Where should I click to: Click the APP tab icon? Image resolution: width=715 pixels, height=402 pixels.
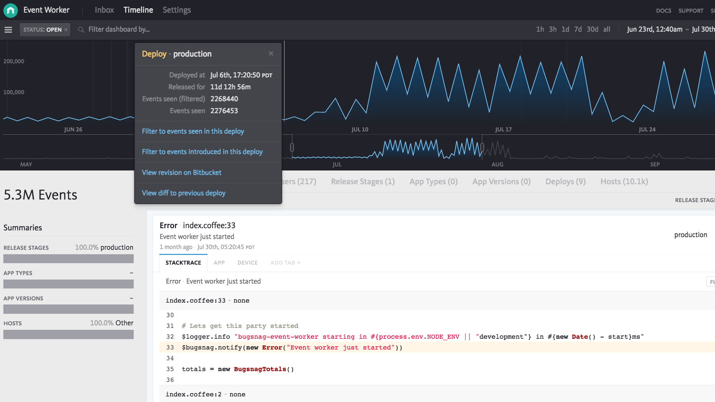[219, 262]
